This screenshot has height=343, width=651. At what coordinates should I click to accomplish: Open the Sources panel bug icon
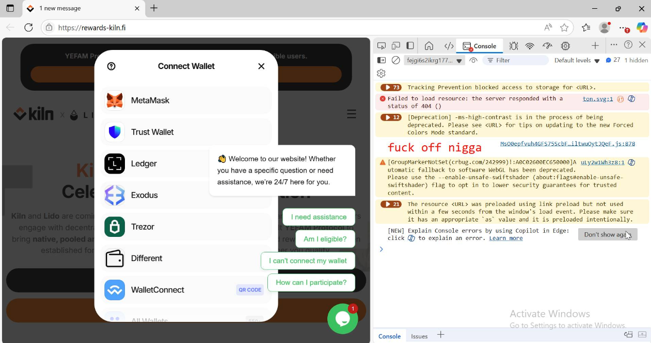pyautogui.click(x=514, y=46)
